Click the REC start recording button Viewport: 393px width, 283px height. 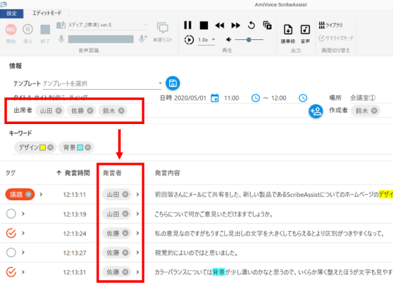[x=11, y=29]
